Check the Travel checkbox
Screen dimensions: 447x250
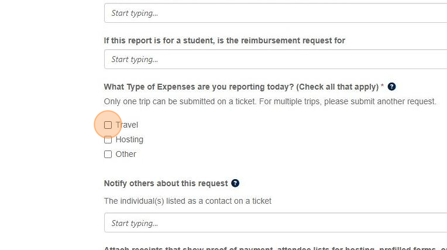[x=108, y=125]
